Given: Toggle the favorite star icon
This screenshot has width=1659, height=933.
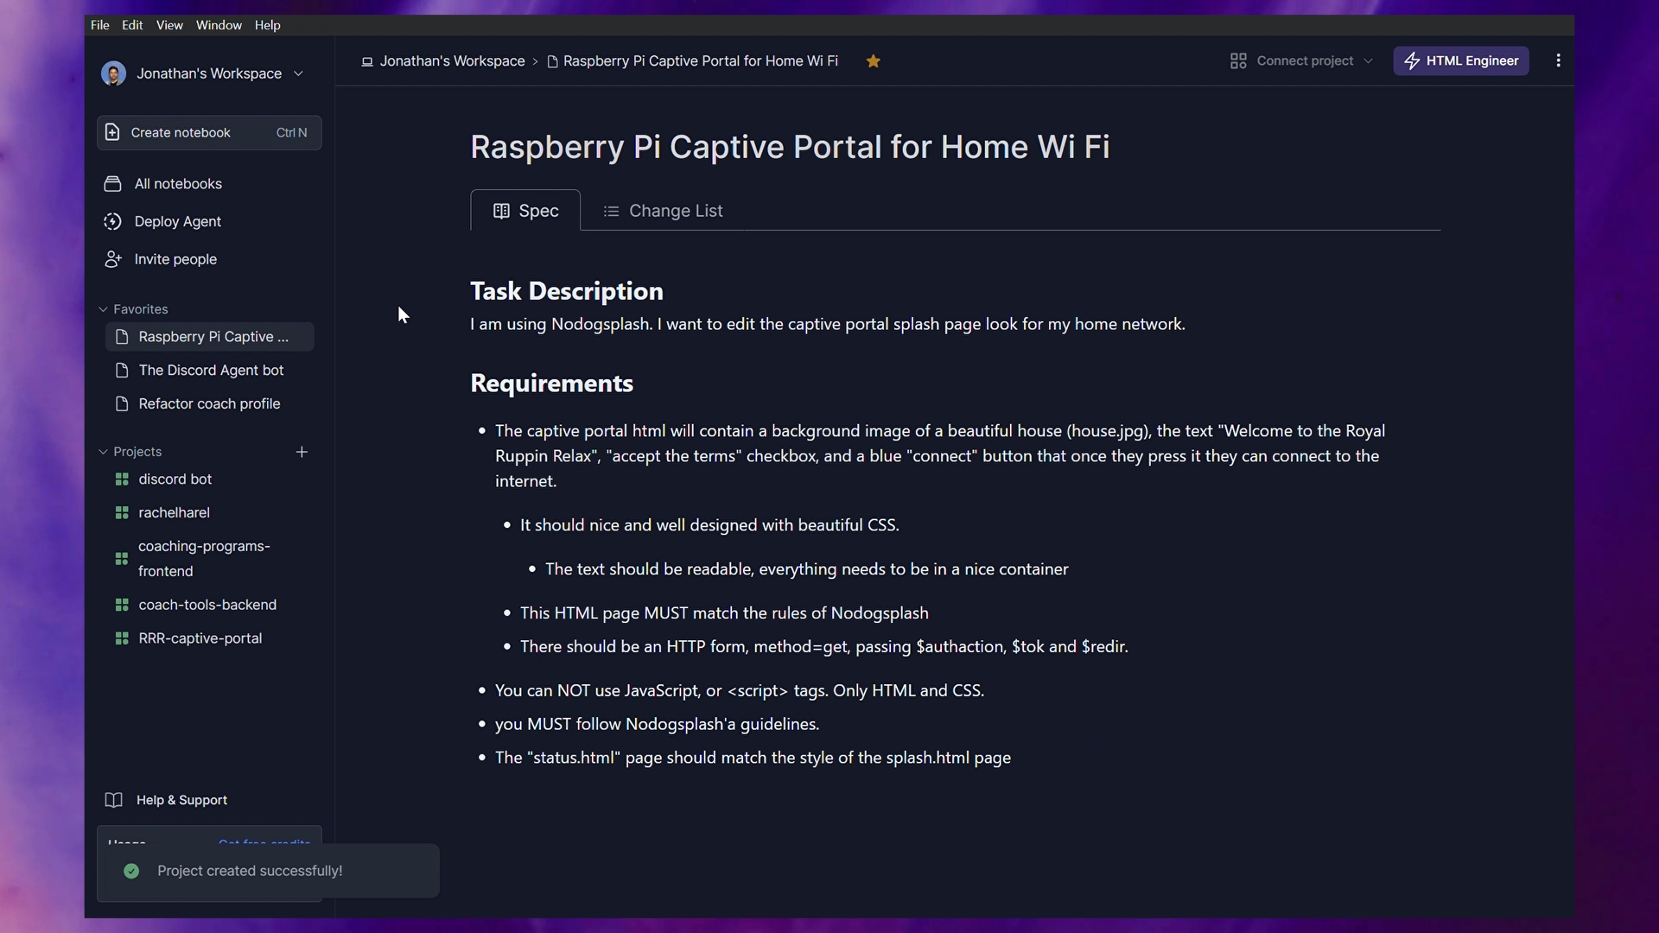Looking at the screenshot, I should (x=874, y=61).
